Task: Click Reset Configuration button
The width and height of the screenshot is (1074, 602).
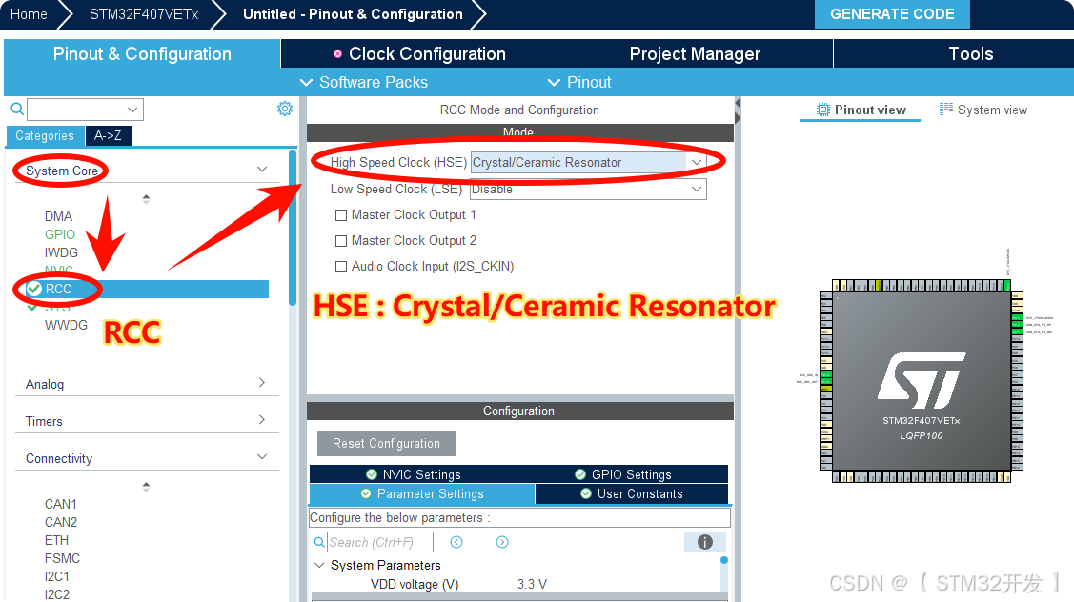Action: pos(386,443)
